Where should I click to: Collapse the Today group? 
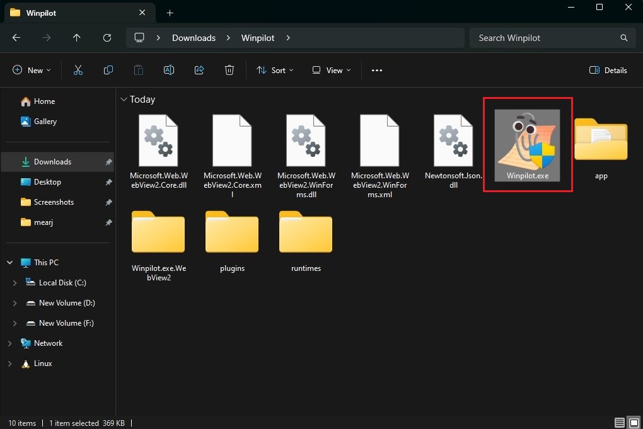click(x=124, y=100)
